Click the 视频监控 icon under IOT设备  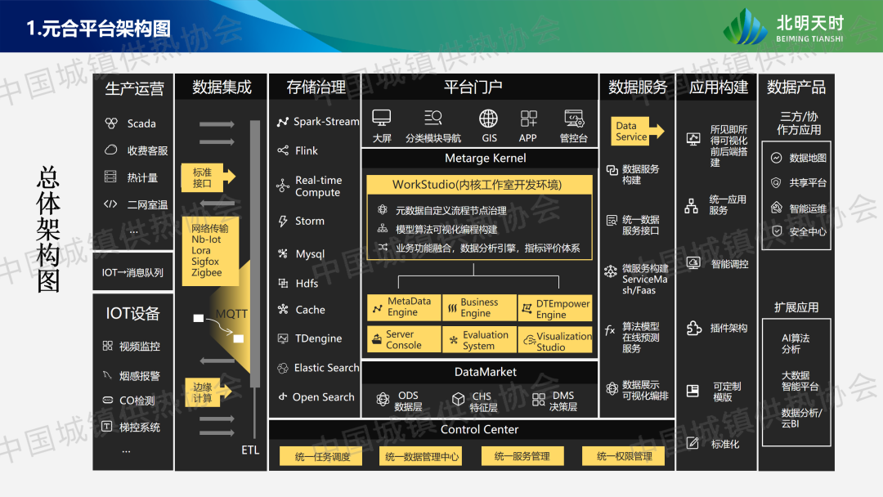coord(107,347)
